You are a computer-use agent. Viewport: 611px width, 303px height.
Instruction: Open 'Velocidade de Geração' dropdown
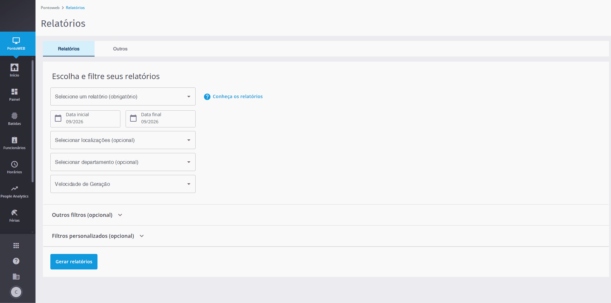pyautogui.click(x=123, y=184)
